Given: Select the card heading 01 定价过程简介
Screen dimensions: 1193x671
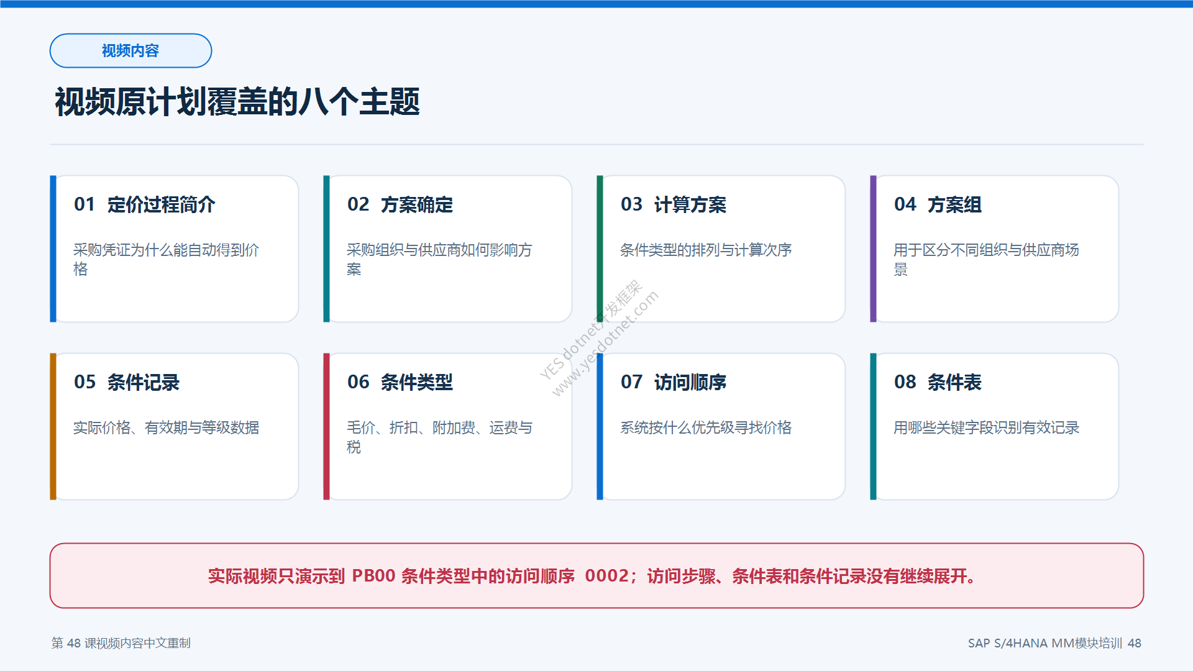Looking at the screenshot, I should coord(145,204).
